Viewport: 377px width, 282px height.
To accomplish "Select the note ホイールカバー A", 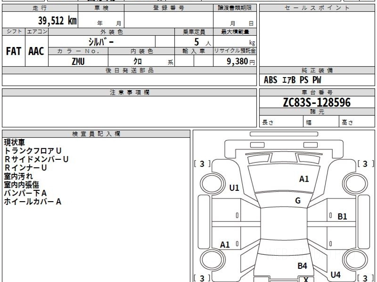I will 32,201.
